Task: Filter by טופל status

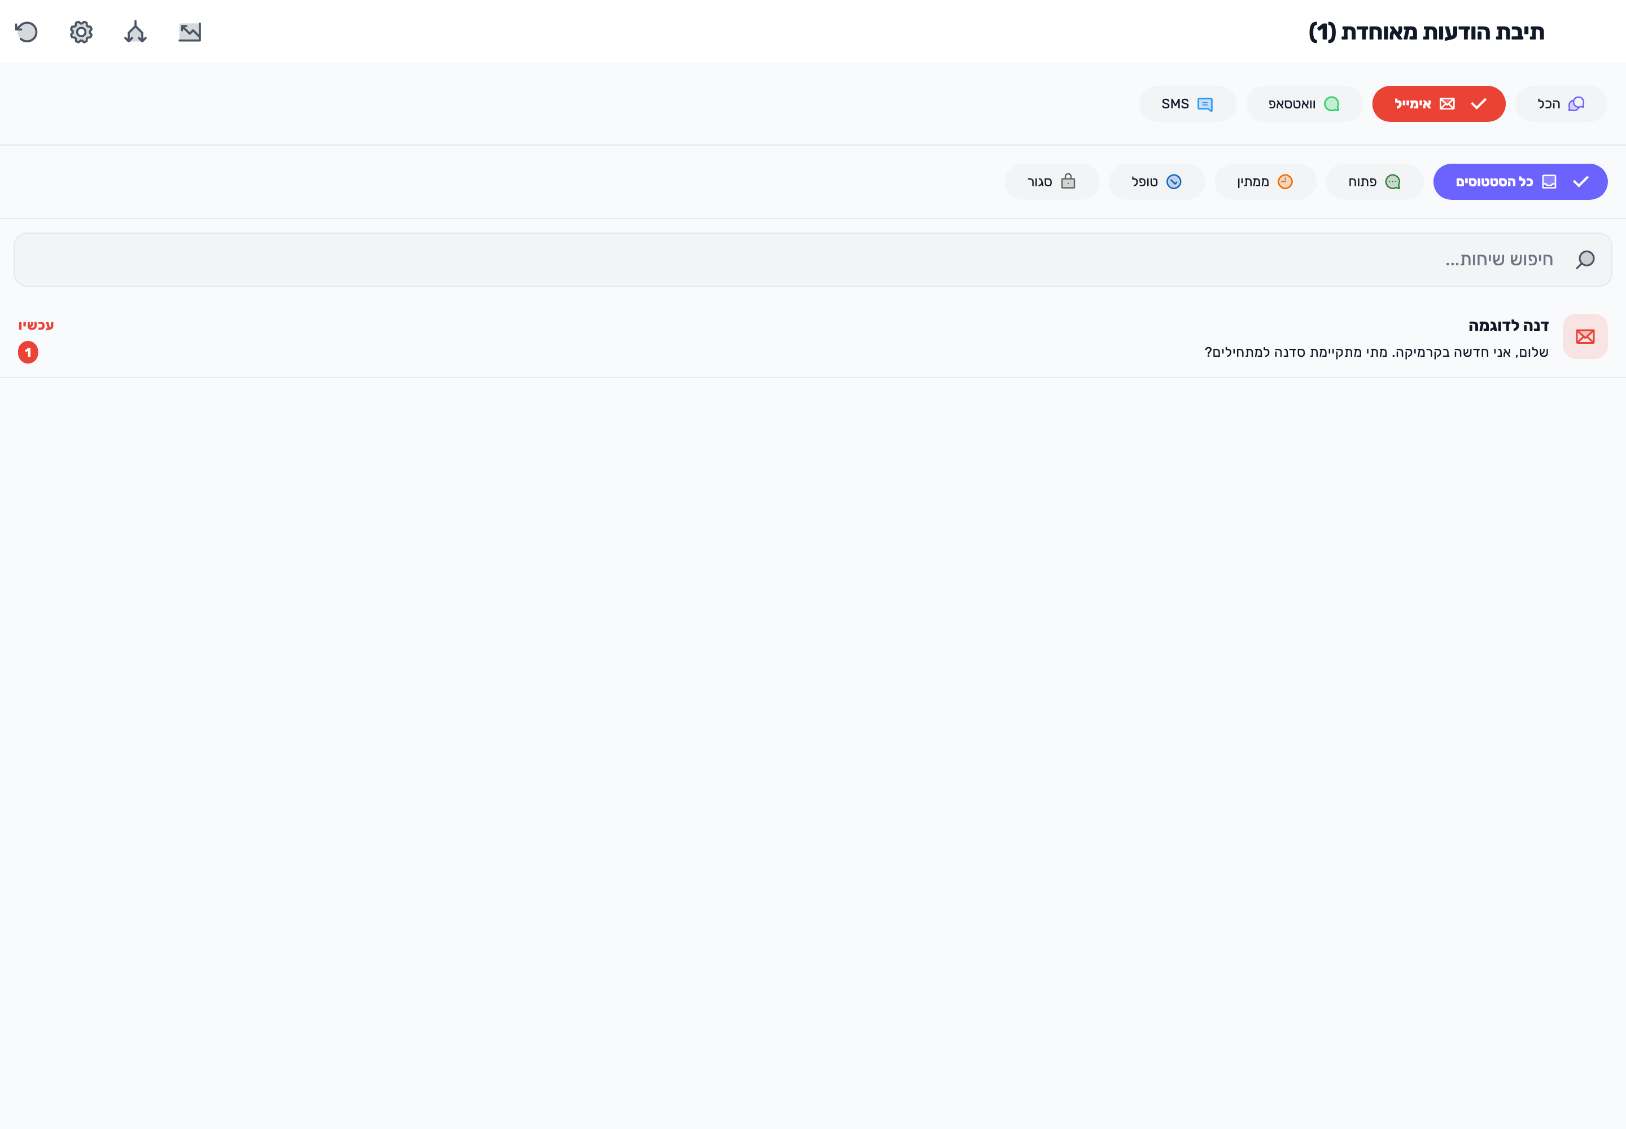Action: [1156, 182]
